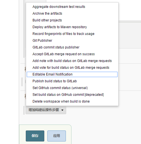Select Delete workspace when build is done
141x144 pixels.
[x=72, y=101]
